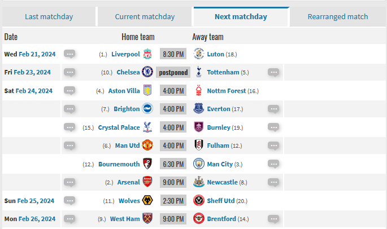Open the Rearranged match tab
Screen dimensions: 387x229
pyautogui.click(x=338, y=16)
